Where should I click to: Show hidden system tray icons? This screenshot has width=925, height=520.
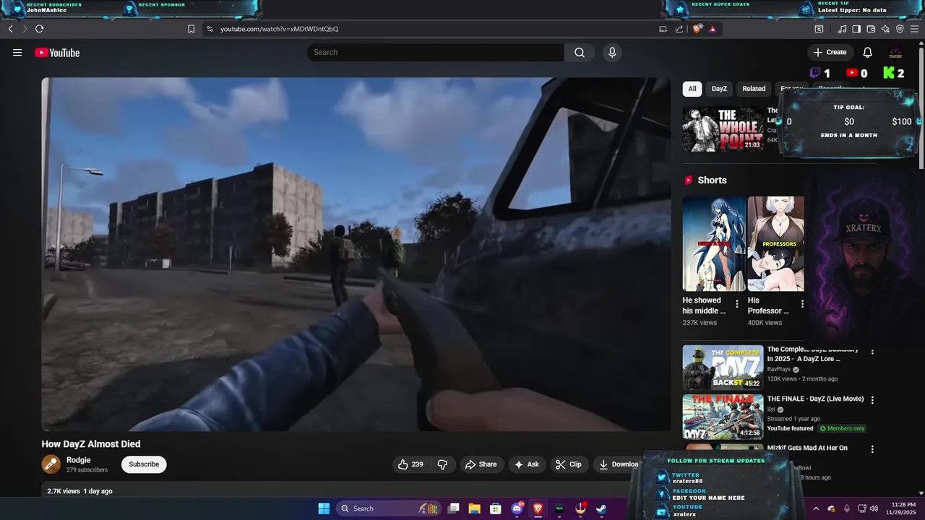[x=816, y=508]
